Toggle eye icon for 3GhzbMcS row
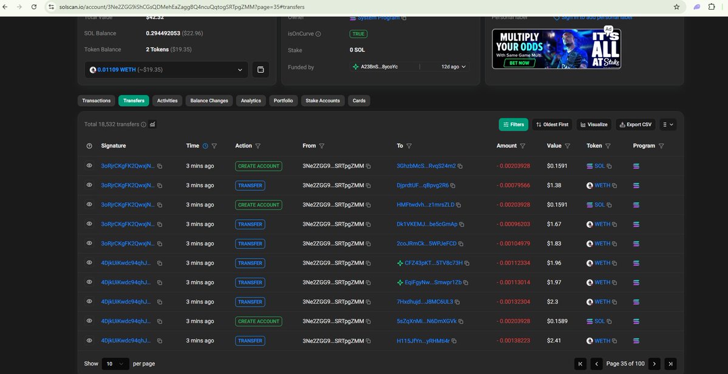Viewport: 728px width, 374px height. click(x=89, y=166)
